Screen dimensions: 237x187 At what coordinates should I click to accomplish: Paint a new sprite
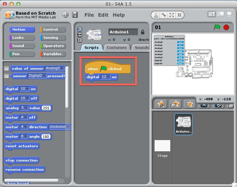(161, 104)
